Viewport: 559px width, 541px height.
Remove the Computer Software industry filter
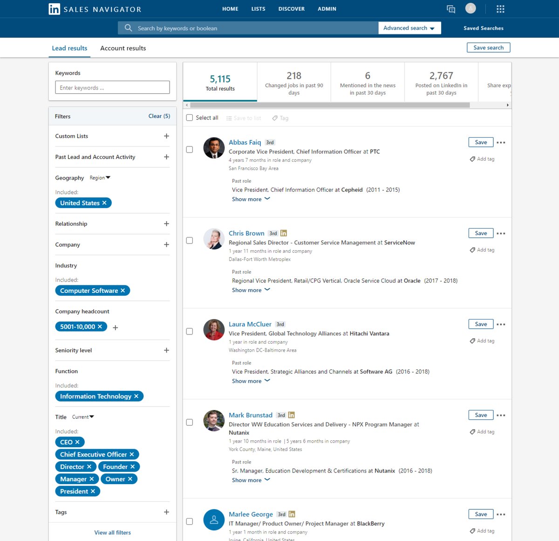pos(123,291)
